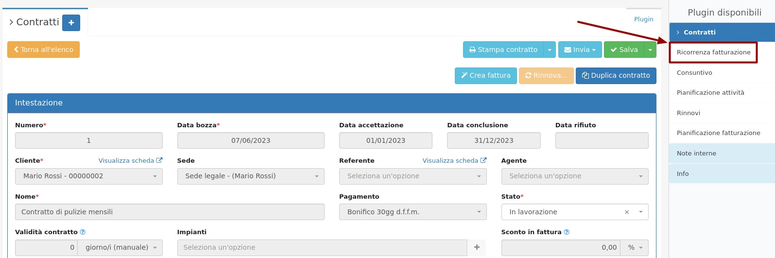Click the help icon next to Validità contratto
Viewport: 775px width, 258px height.
tap(83, 232)
